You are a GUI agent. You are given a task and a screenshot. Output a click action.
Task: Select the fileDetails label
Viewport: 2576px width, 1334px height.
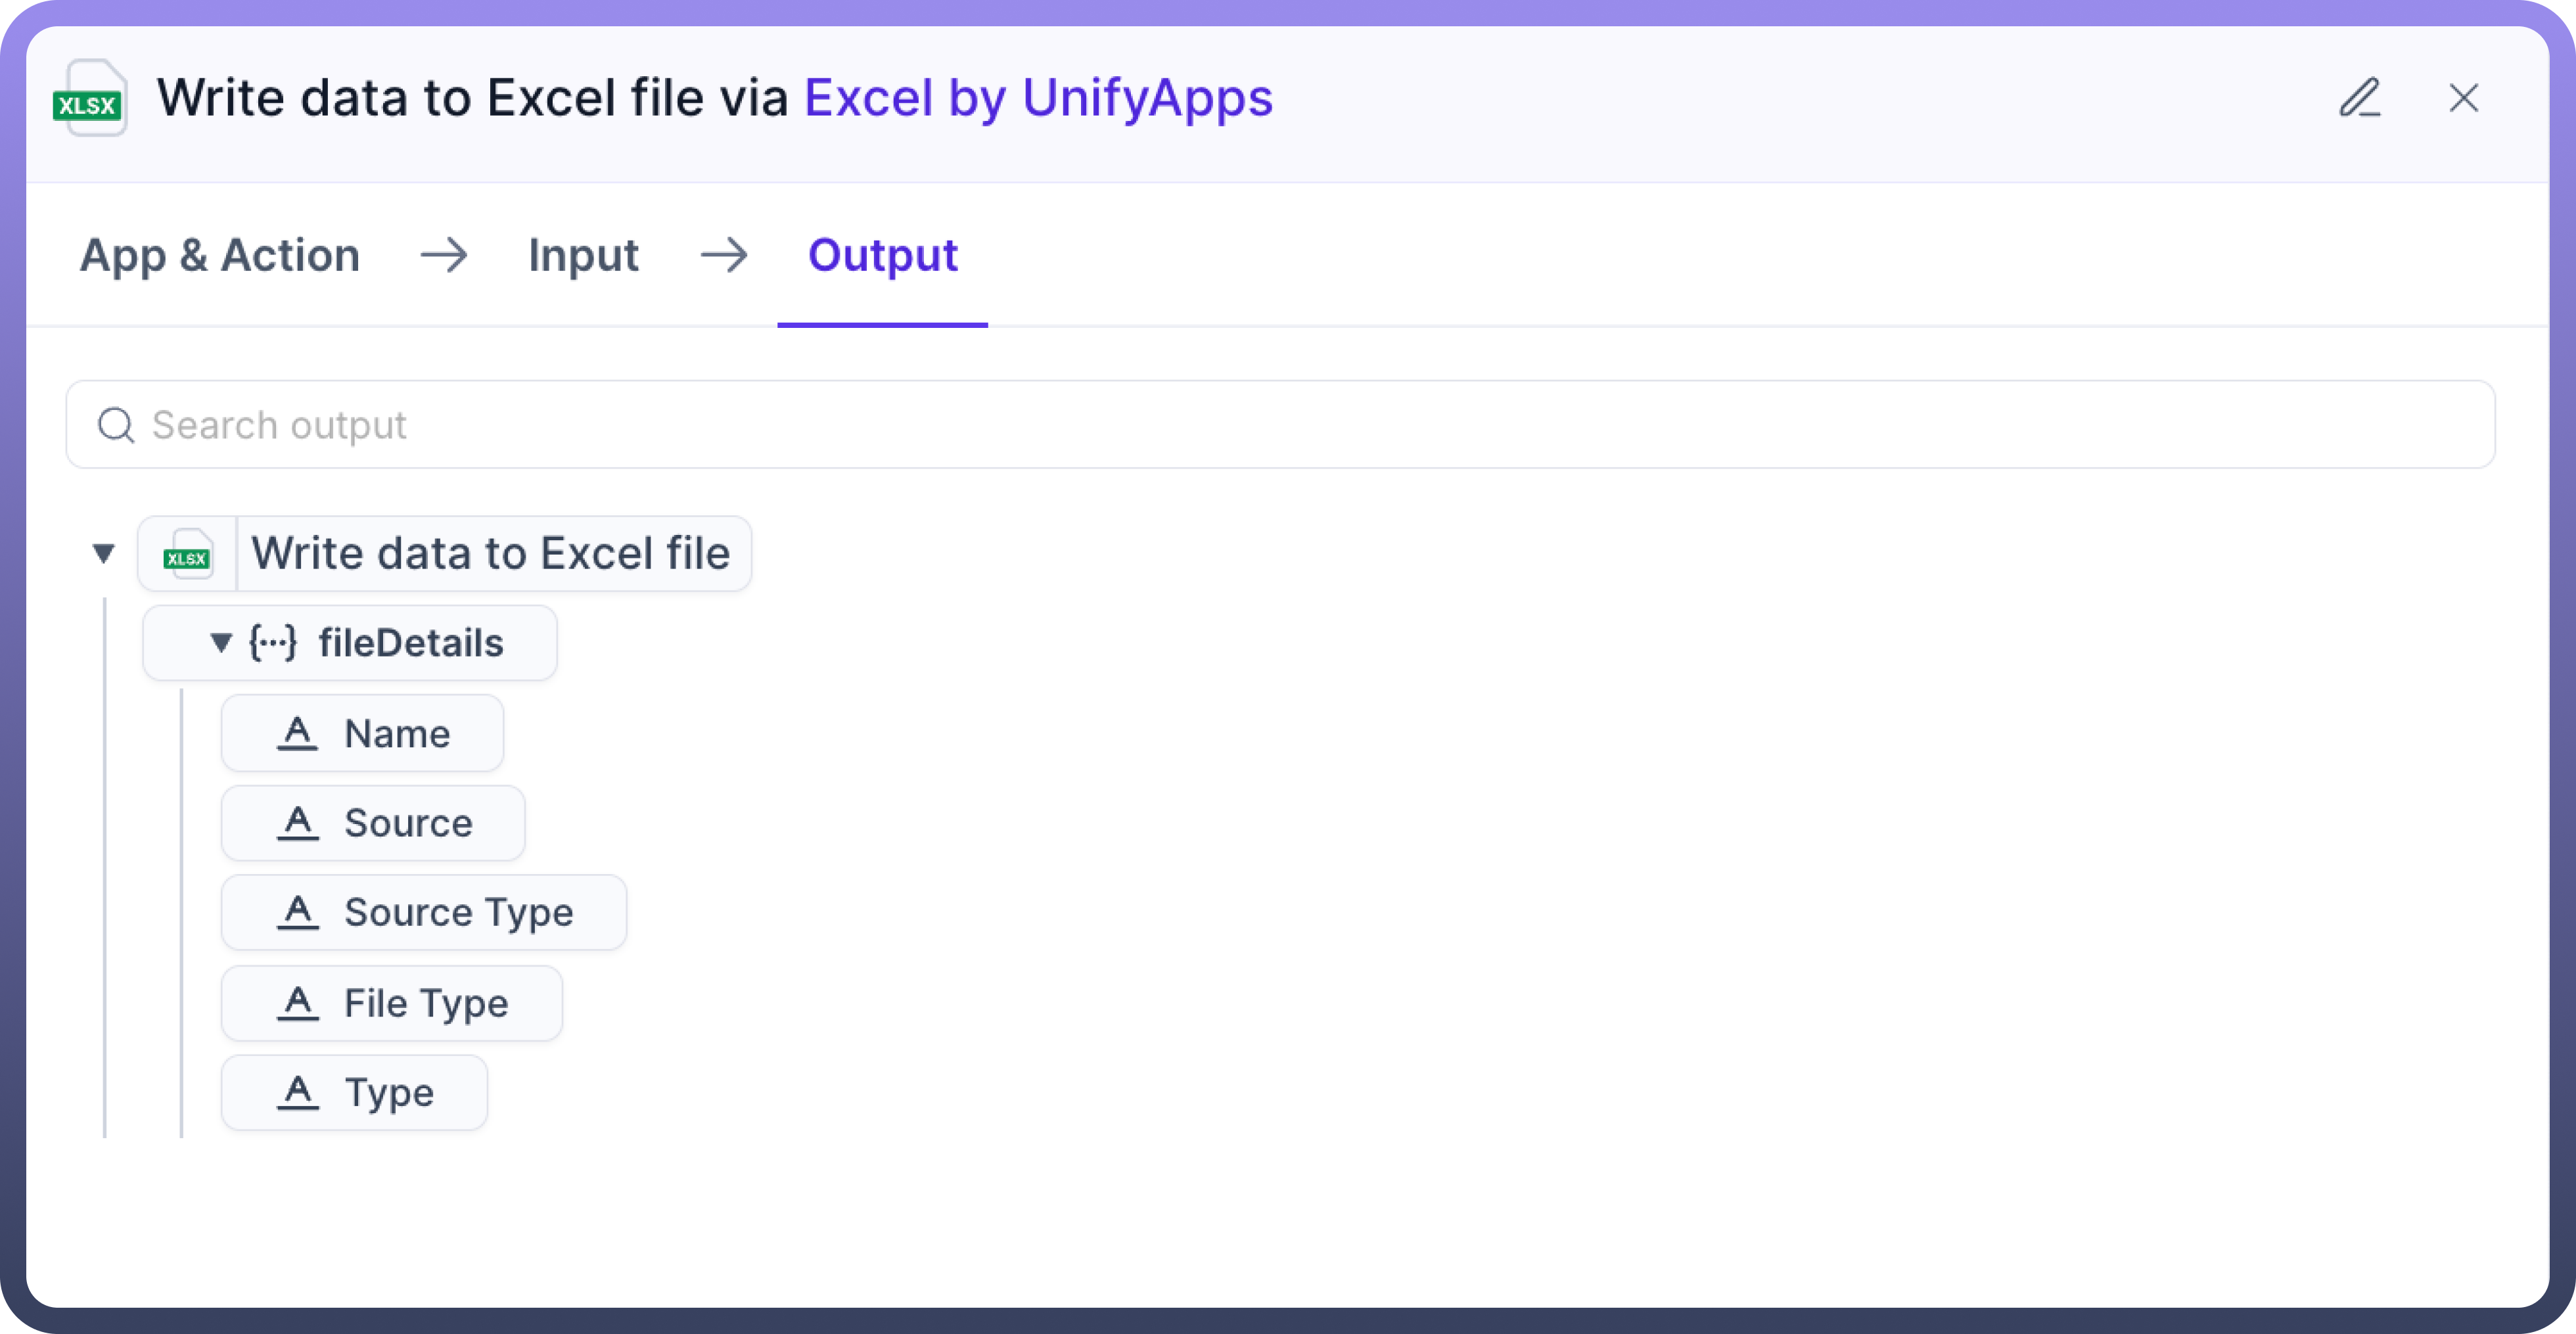pyautogui.click(x=411, y=643)
